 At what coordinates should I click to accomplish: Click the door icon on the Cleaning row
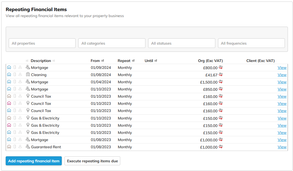(15, 75)
